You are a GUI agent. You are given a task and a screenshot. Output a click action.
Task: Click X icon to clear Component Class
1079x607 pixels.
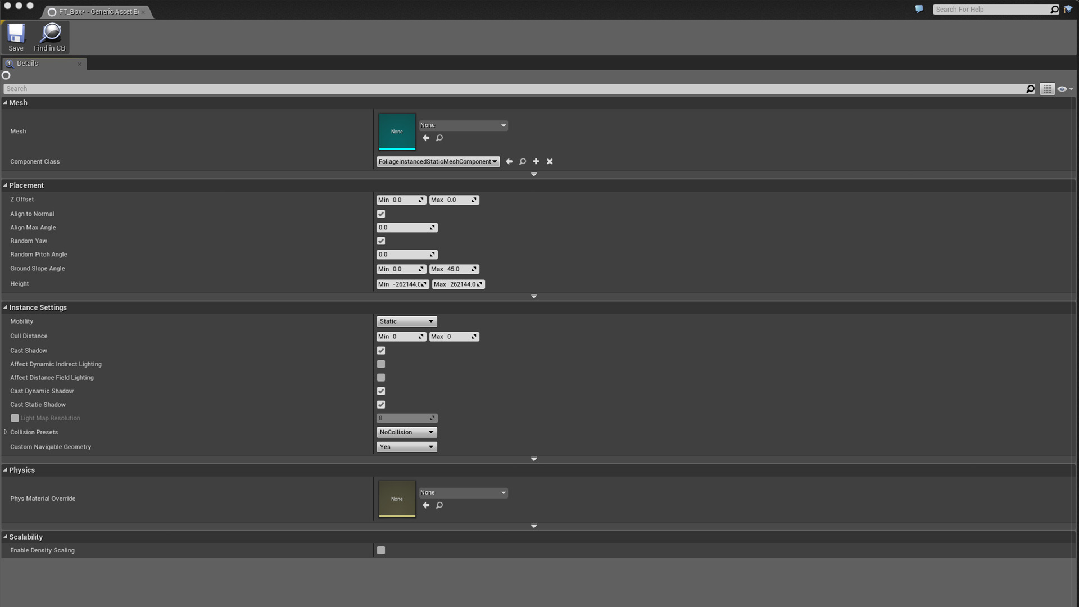pyautogui.click(x=550, y=161)
